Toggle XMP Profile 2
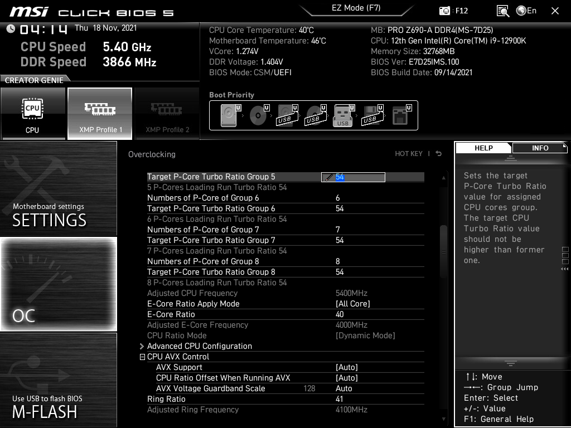571x428 pixels. tap(167, 114)
